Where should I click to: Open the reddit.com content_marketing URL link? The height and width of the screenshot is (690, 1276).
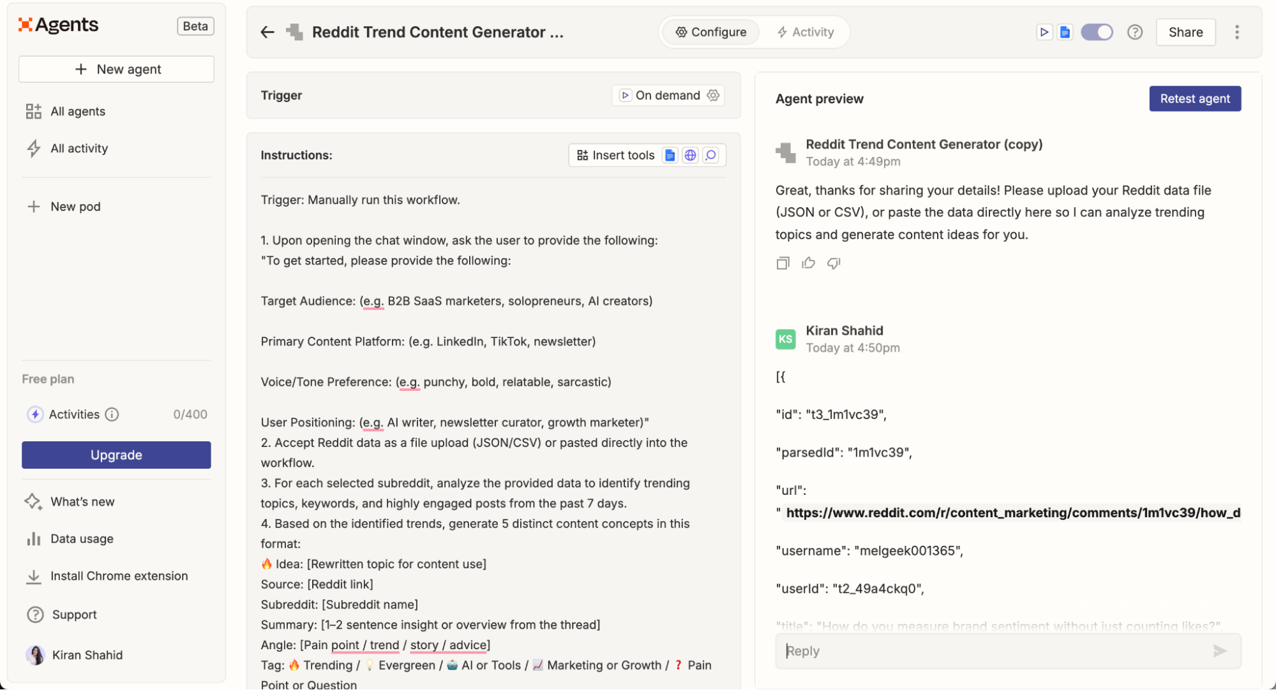(x=1012, y=513)
